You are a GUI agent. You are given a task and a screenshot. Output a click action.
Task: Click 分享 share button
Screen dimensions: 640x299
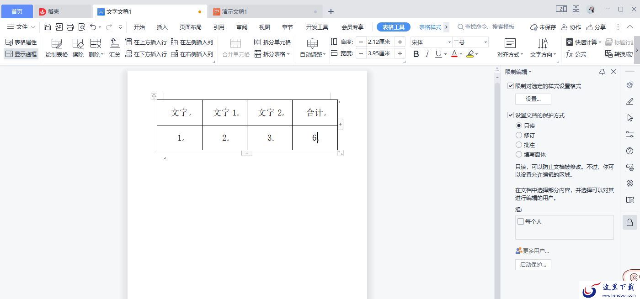pos(596,27)
